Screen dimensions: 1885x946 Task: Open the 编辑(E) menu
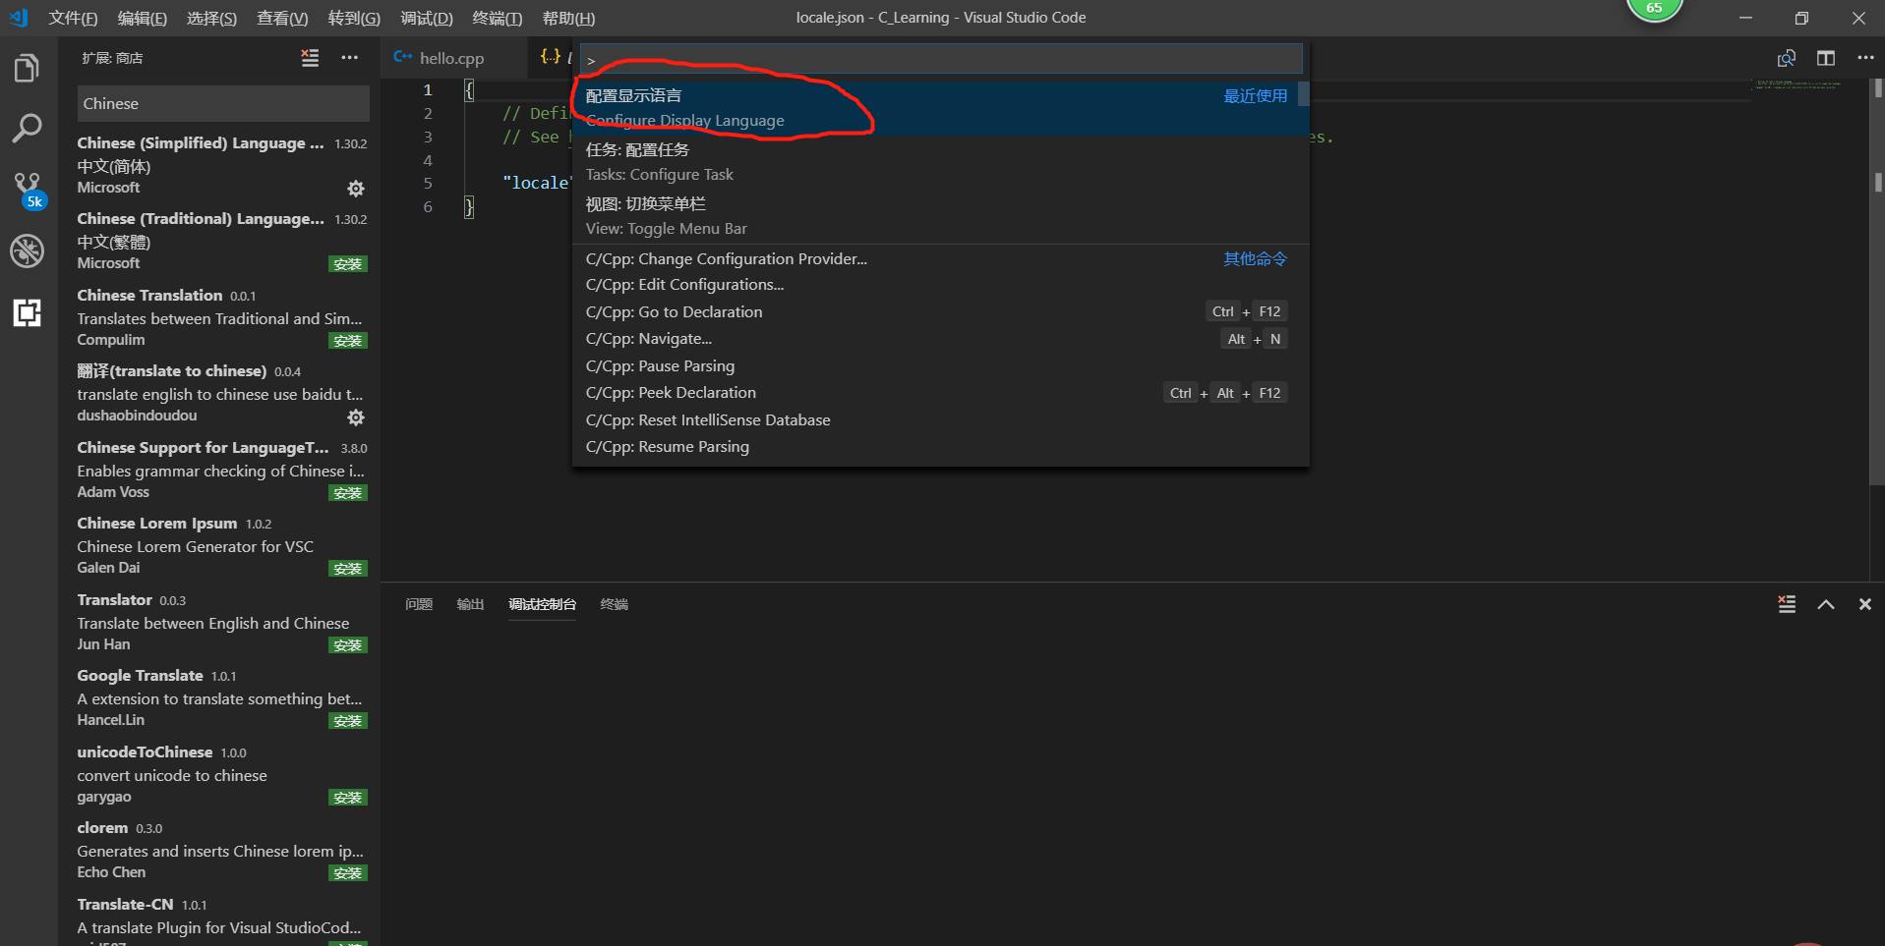click(143, 18)
